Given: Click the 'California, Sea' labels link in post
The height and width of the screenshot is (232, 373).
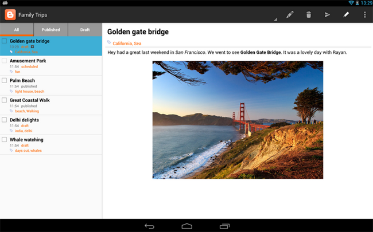Looking at the screenshot, I should (127, 44).
